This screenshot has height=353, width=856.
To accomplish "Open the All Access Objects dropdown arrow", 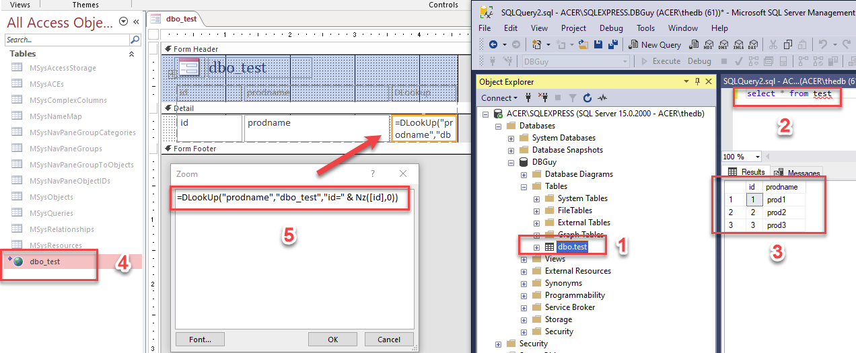I will click(123, 22).
